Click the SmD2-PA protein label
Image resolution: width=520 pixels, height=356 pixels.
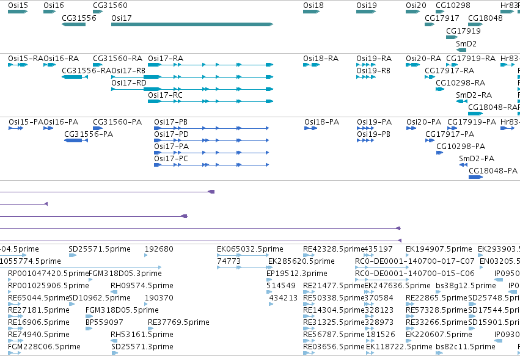point(477,159)
